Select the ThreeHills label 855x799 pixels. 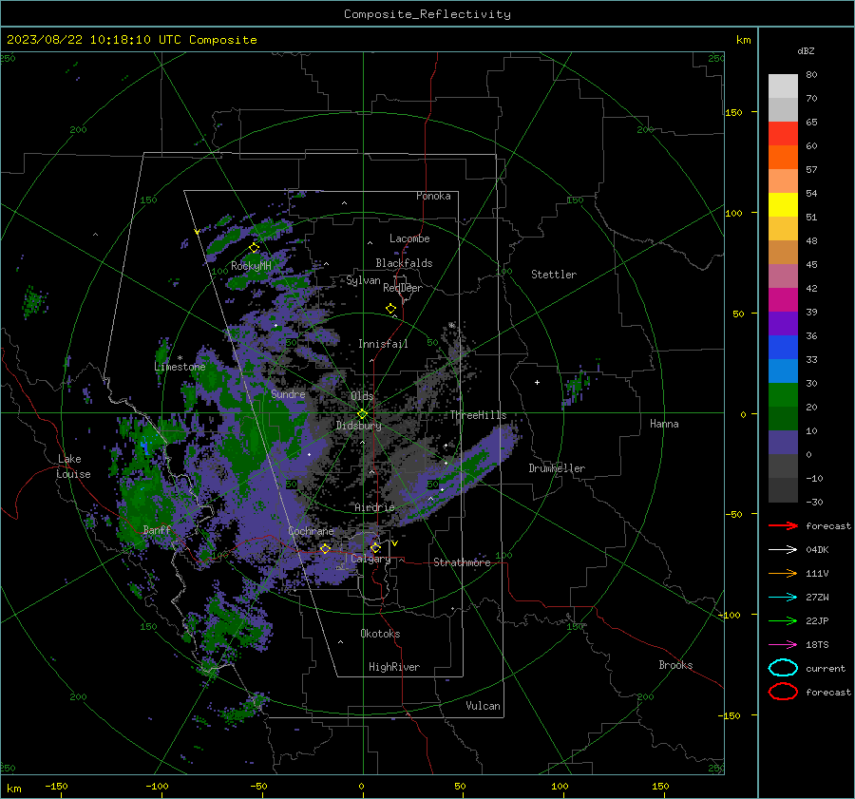click(x=478, y=415)
